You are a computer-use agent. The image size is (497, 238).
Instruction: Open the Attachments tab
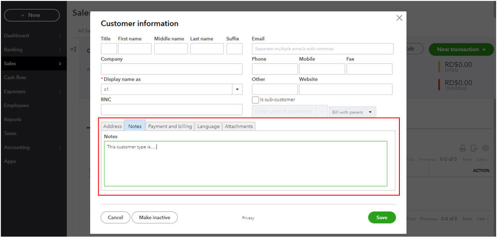[x=239, y=126]
